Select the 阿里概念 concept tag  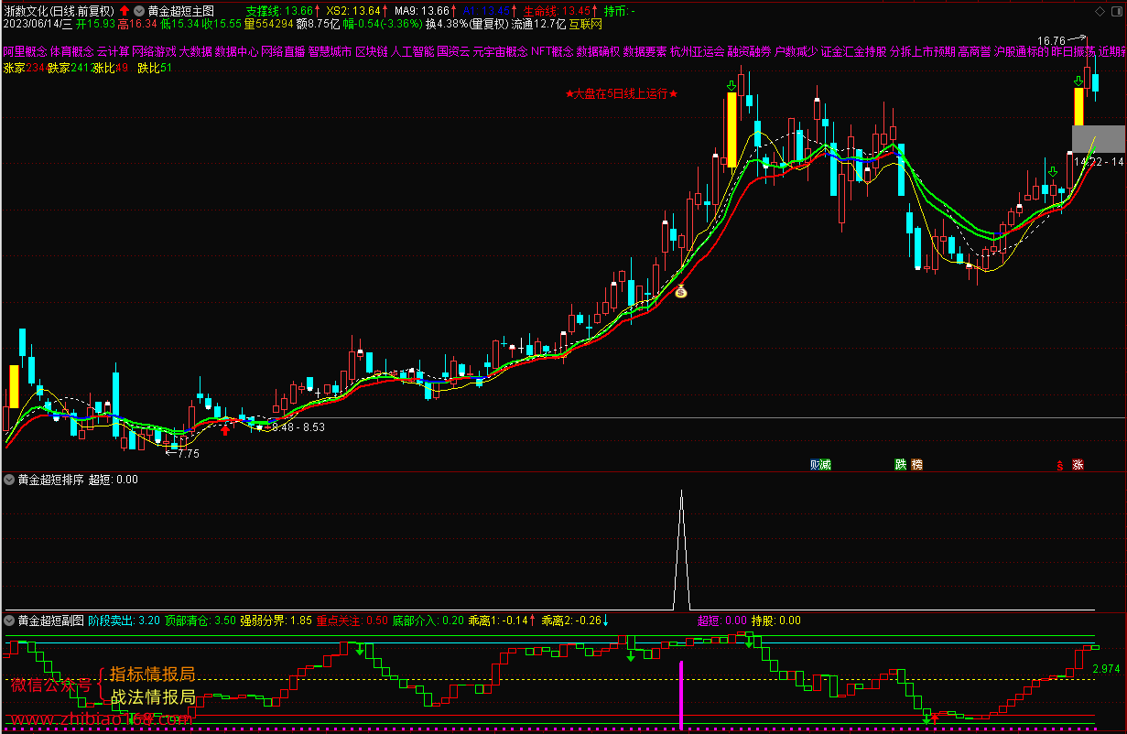click(x=25, y=51)
